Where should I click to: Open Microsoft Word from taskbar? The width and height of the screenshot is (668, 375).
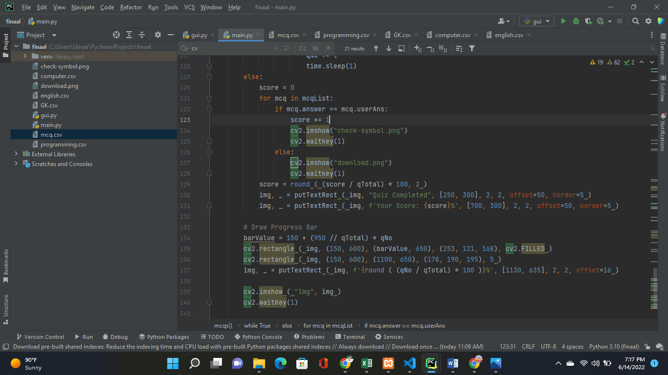[452, 363]
